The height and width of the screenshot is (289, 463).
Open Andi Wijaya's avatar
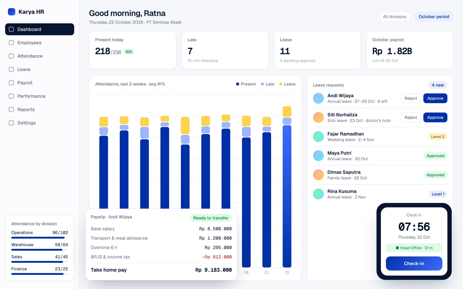point(318,98)
